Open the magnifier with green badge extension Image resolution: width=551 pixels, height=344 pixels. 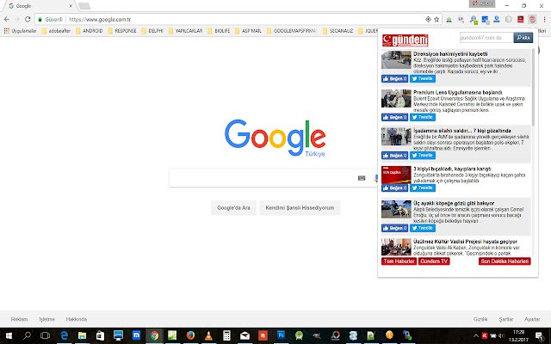[474, 19]
